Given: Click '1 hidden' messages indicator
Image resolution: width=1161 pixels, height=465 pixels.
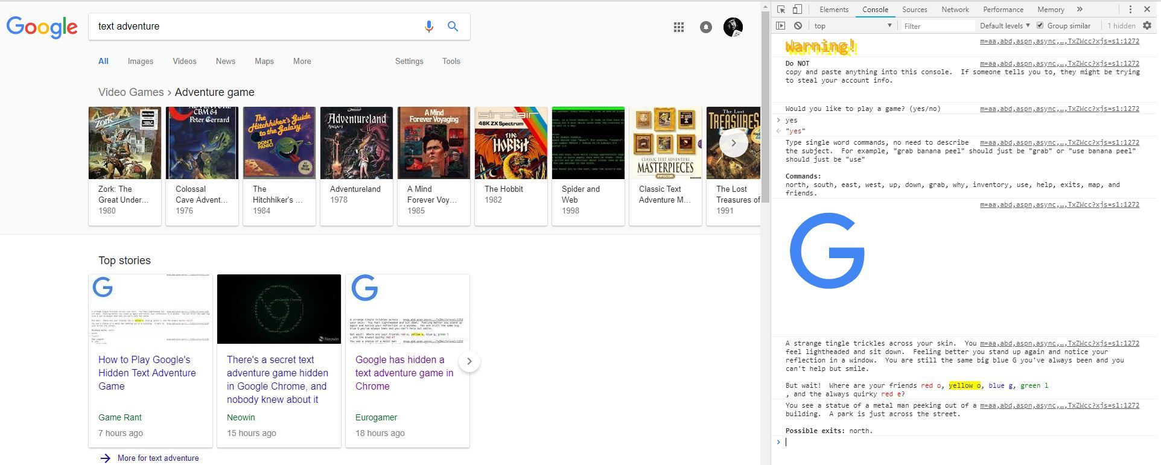Looking at the screenshot, I should [1121, 26].
